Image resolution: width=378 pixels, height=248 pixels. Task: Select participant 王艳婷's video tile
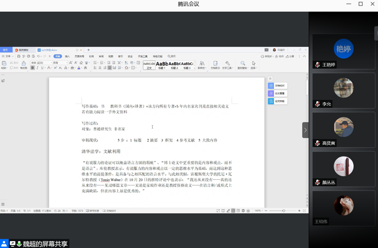pos(343,51)
